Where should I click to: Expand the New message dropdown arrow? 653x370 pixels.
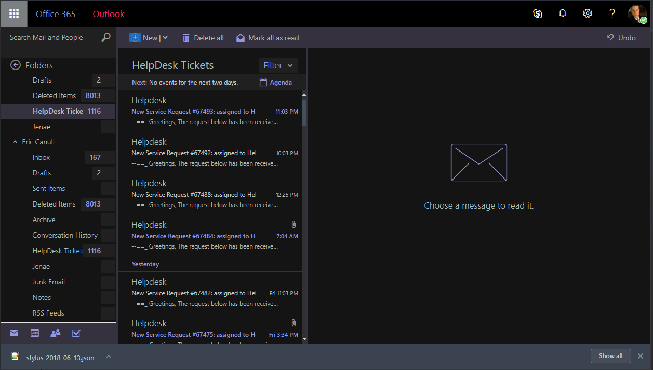pos(165,37)
